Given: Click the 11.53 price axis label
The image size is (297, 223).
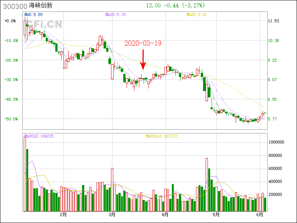Looking at the screenshot, I should click(x=274, y=21).
